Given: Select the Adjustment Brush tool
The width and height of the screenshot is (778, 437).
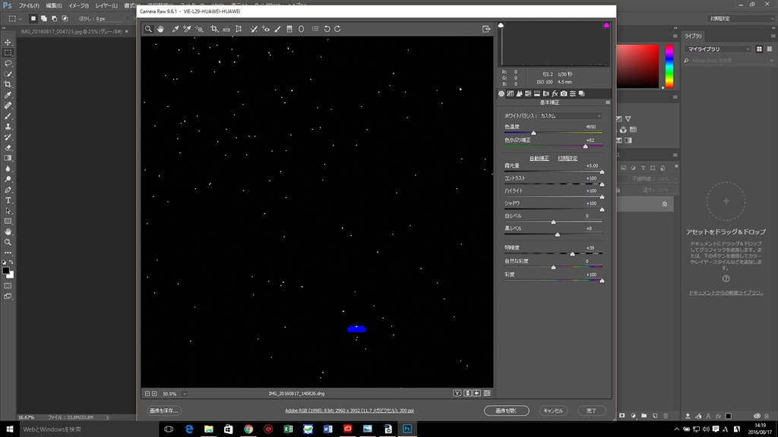Looking at the screenshot, I should point(277,30).
